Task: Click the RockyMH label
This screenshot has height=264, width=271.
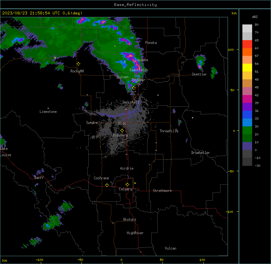Action: (x=77, y=71)
